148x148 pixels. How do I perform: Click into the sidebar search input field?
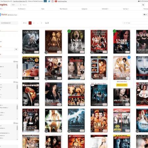[7, 49]
